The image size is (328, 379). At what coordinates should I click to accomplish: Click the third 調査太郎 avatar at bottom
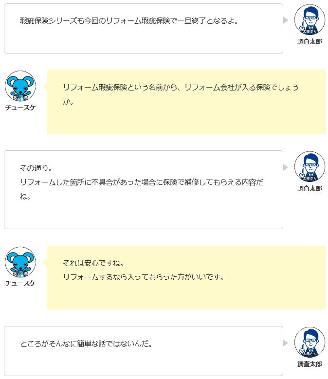(x=310, y=343)
